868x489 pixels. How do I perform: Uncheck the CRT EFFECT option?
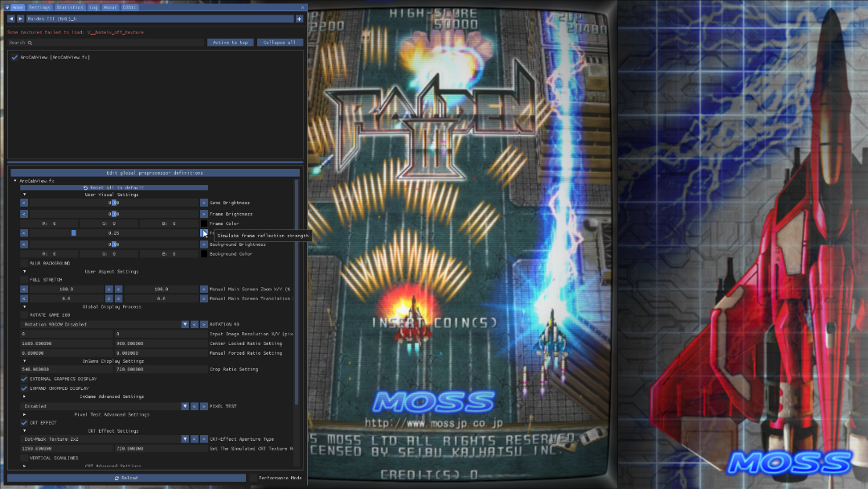(24, 422)
